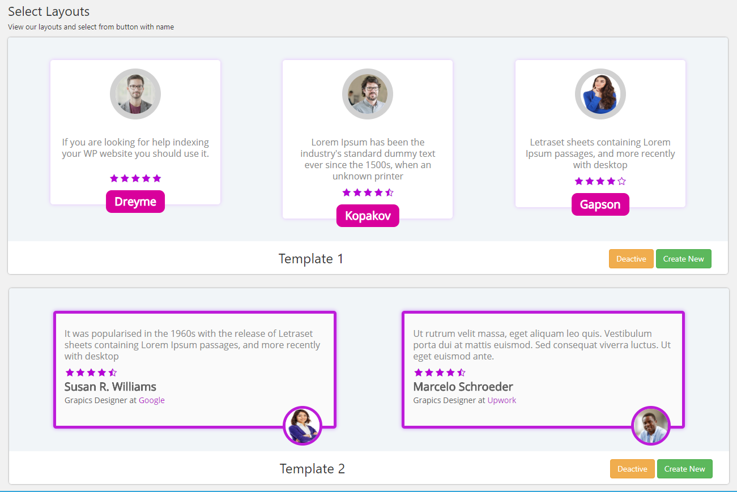The width and height of the screenshot is (737, 492).
Task: Click the testimonial starting 'Lorem Ipsum has been'
Action: point(368,159)
